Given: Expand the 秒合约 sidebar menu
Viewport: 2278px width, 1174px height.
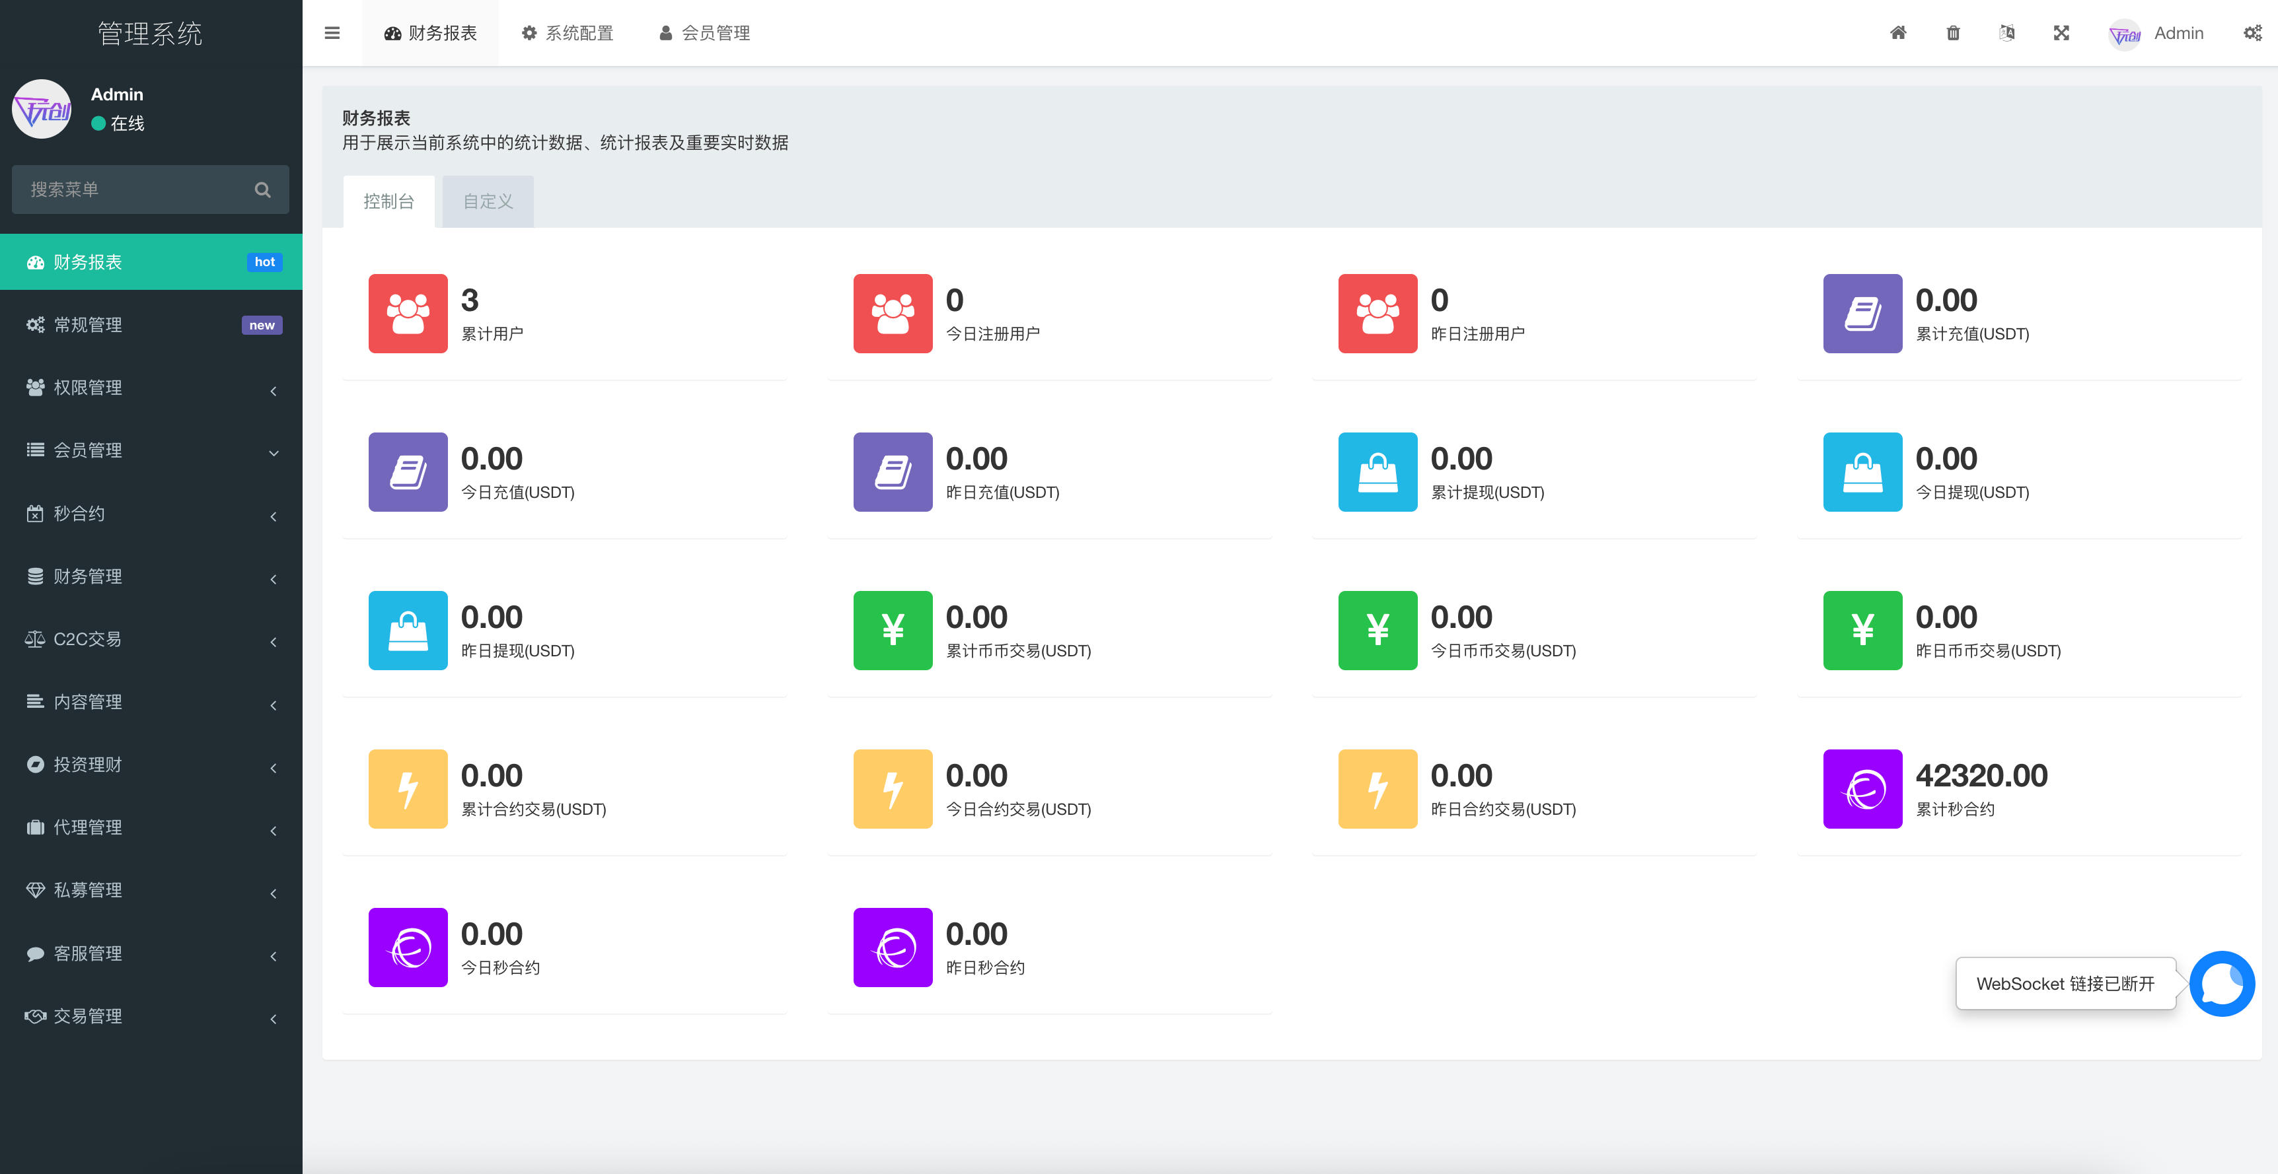Looking at the screenshot, I should (151, 513).
